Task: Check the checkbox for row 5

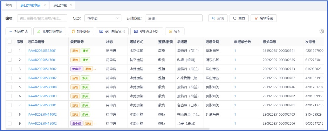Action: click(9, 87)
